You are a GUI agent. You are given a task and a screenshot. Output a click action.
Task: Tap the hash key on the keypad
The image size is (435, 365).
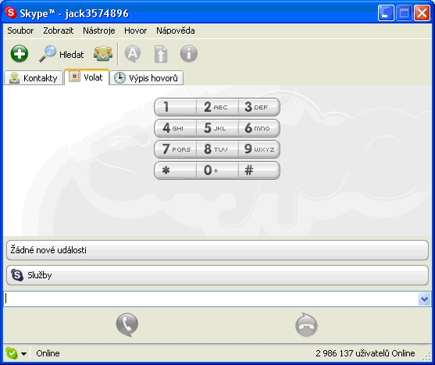coord(259,170)
